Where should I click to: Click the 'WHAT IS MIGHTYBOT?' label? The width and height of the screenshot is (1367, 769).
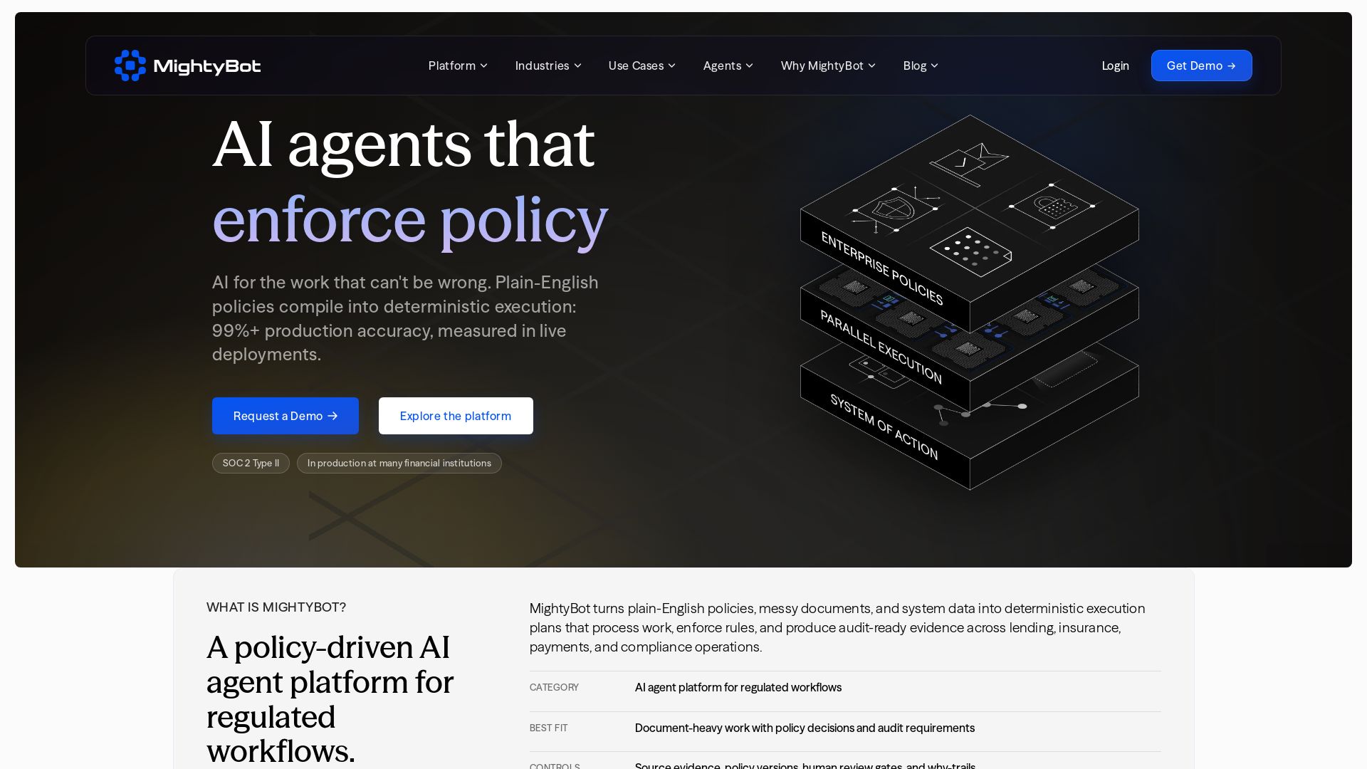(276, 607)
